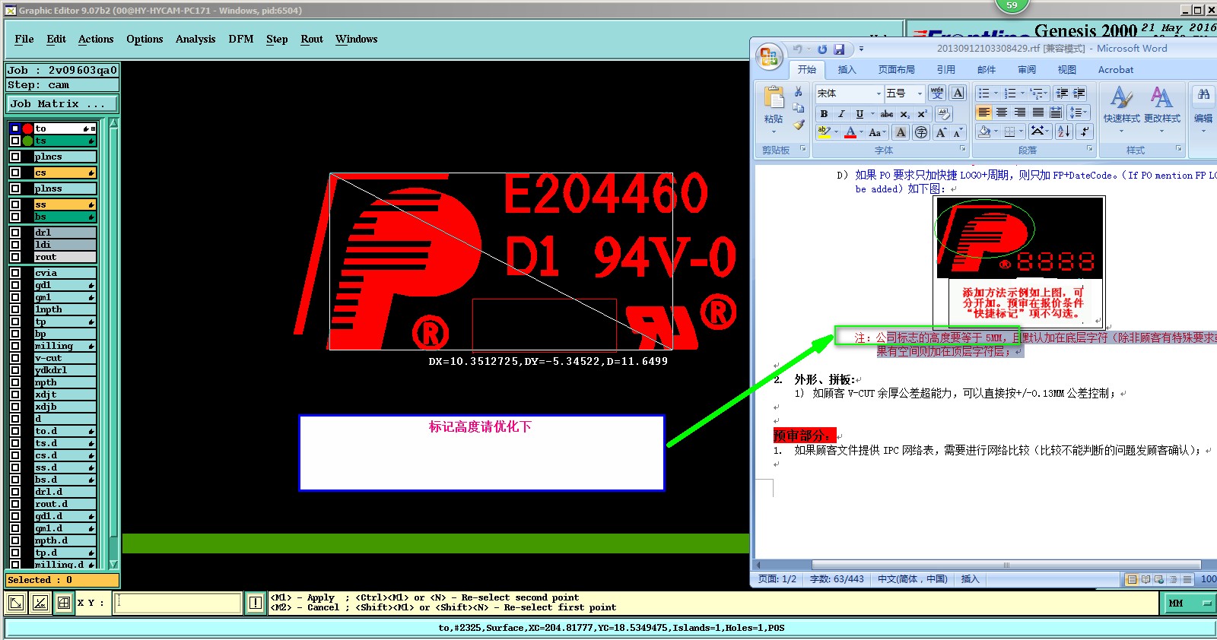Switch to the 页面布局 ribbon tab
1217x640 pixels.
[897, 70]
